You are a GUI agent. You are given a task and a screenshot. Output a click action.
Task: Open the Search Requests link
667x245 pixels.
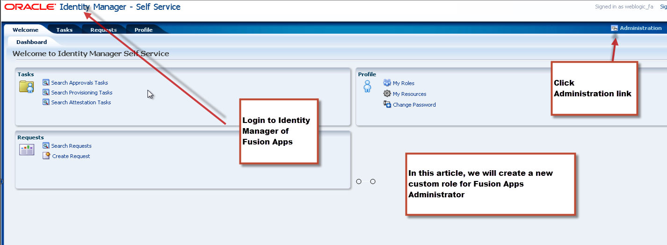tap(72, 146)
